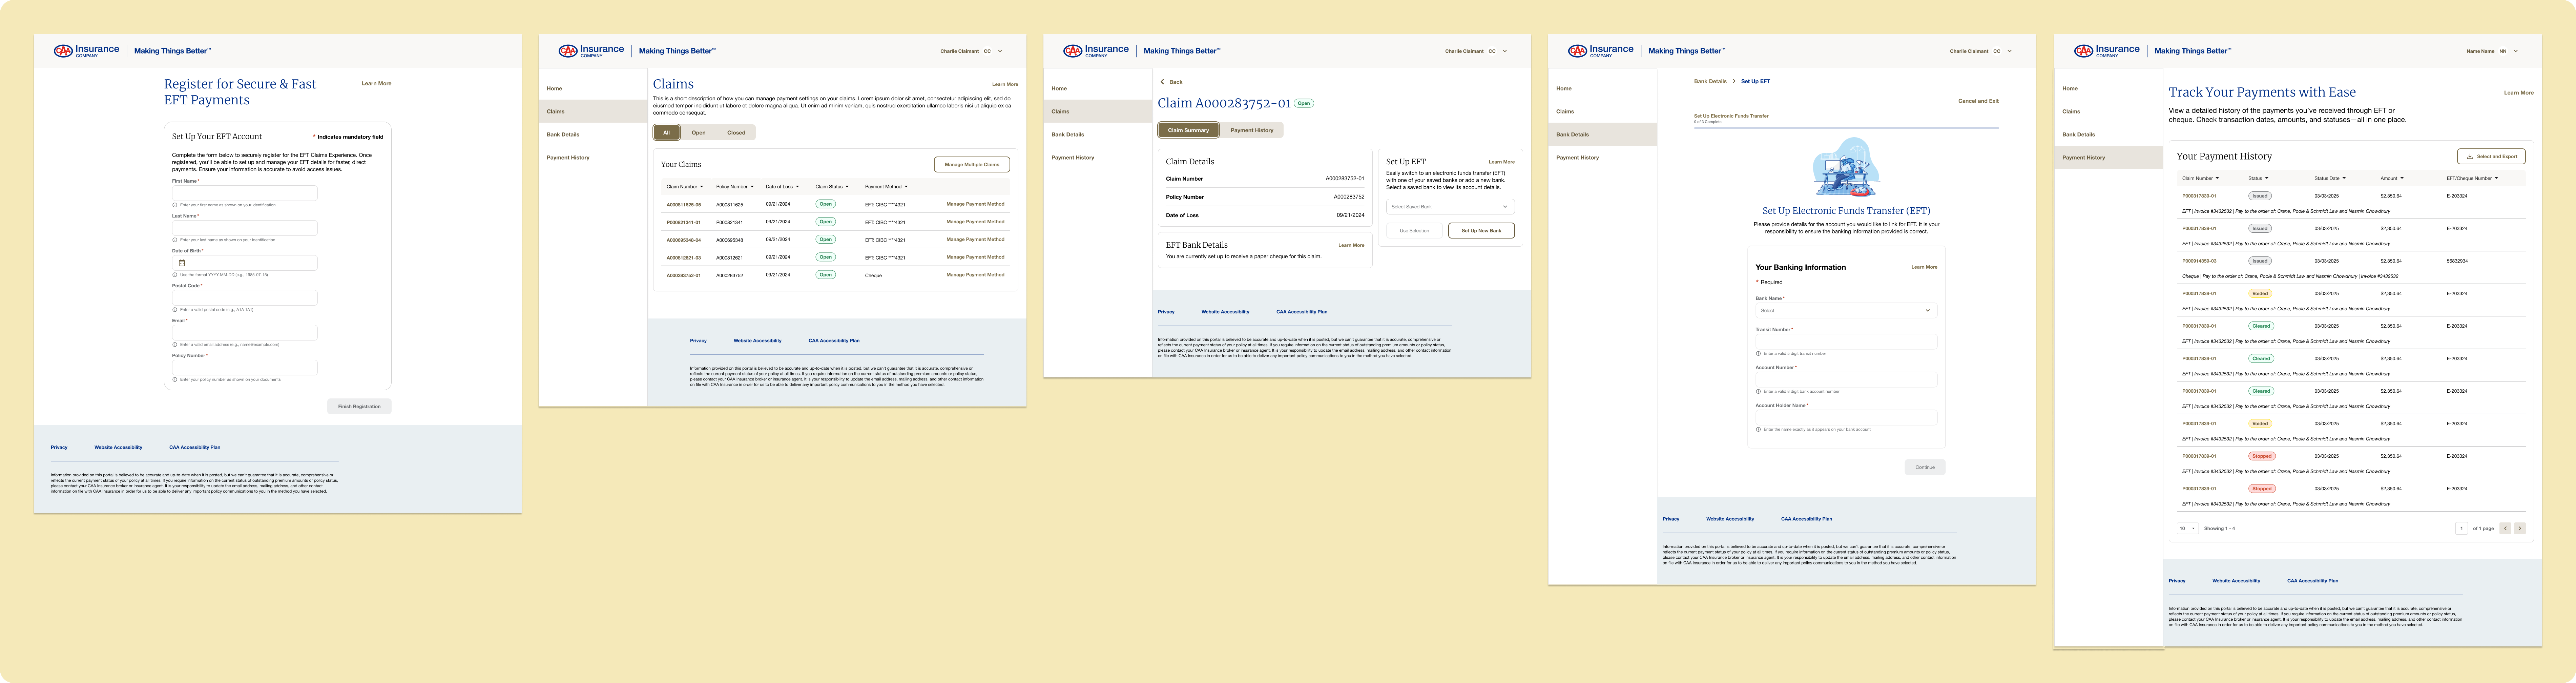Viewport: 2576px width, 683px height.
Task: Click into the First Name input field
Action: click(x=245, y=193)
